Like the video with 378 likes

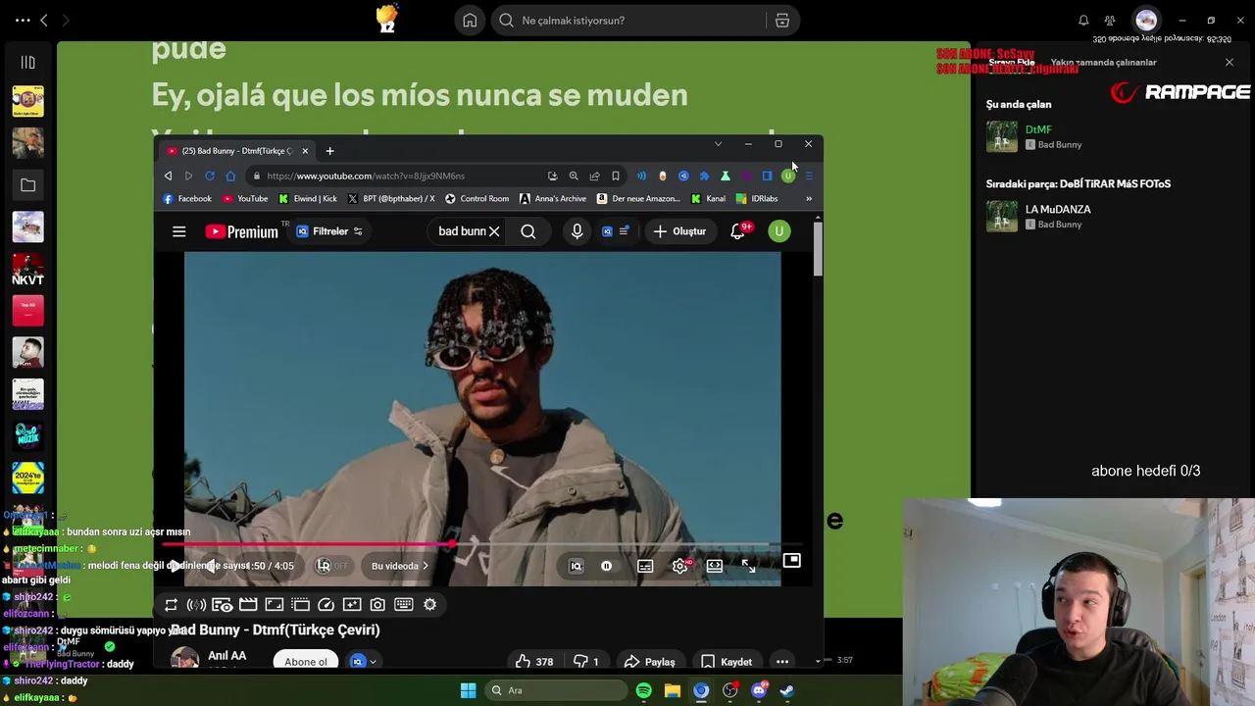(x=534, y=662)
